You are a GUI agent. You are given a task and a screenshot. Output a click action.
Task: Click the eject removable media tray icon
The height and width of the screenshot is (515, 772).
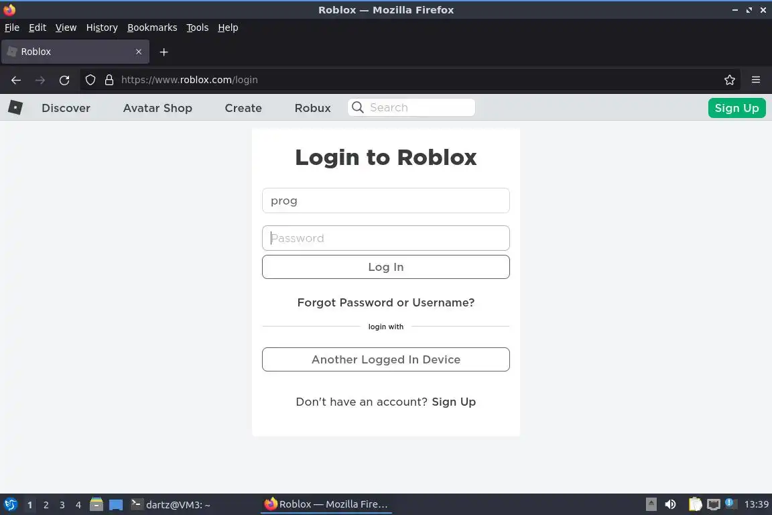point(651,504)
